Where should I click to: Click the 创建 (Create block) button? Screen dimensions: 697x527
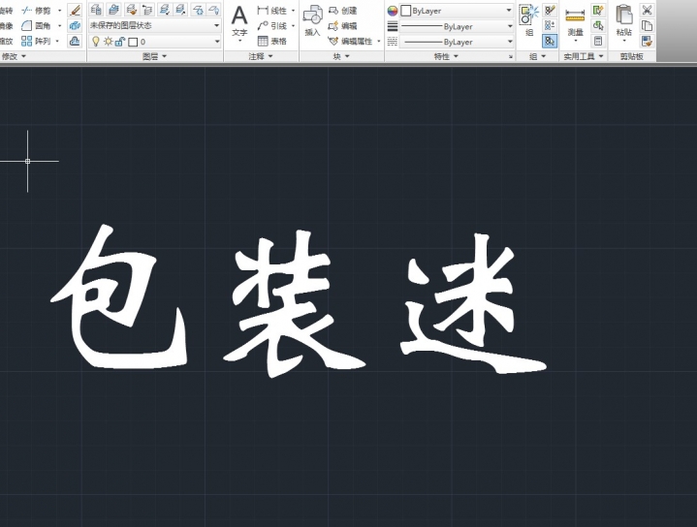coord(342,11)
